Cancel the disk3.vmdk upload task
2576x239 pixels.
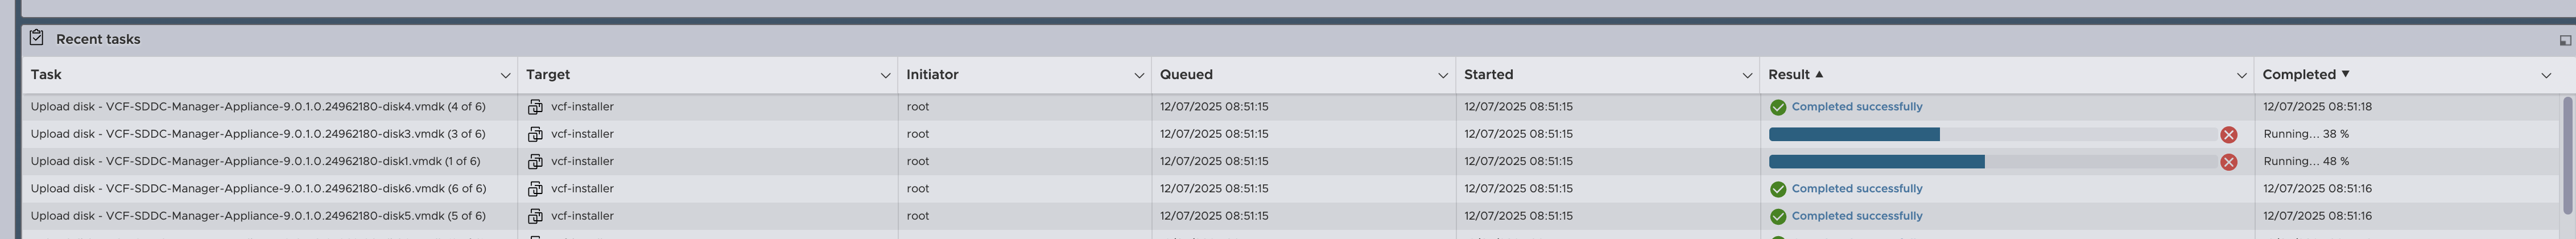pyautogui.click(x=2228, y=135)
